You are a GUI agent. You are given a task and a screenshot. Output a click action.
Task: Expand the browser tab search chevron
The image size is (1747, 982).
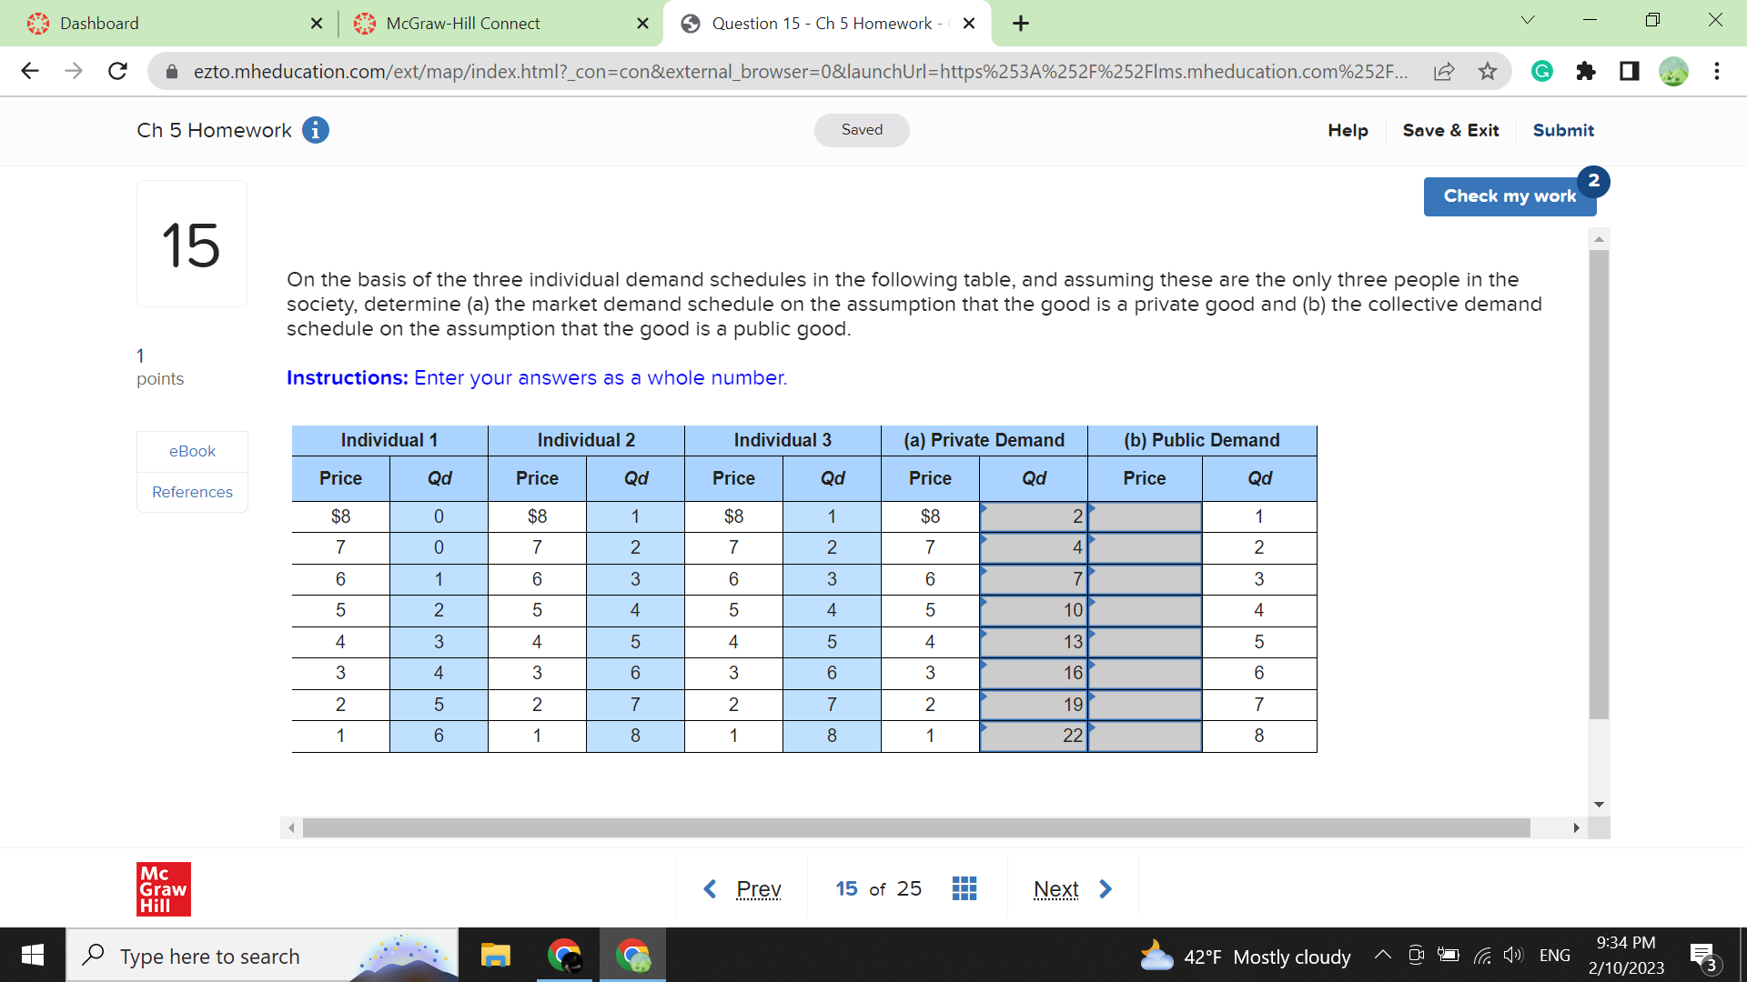1528,19
